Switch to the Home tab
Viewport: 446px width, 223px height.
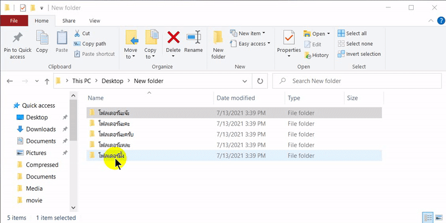coord(41,21)
